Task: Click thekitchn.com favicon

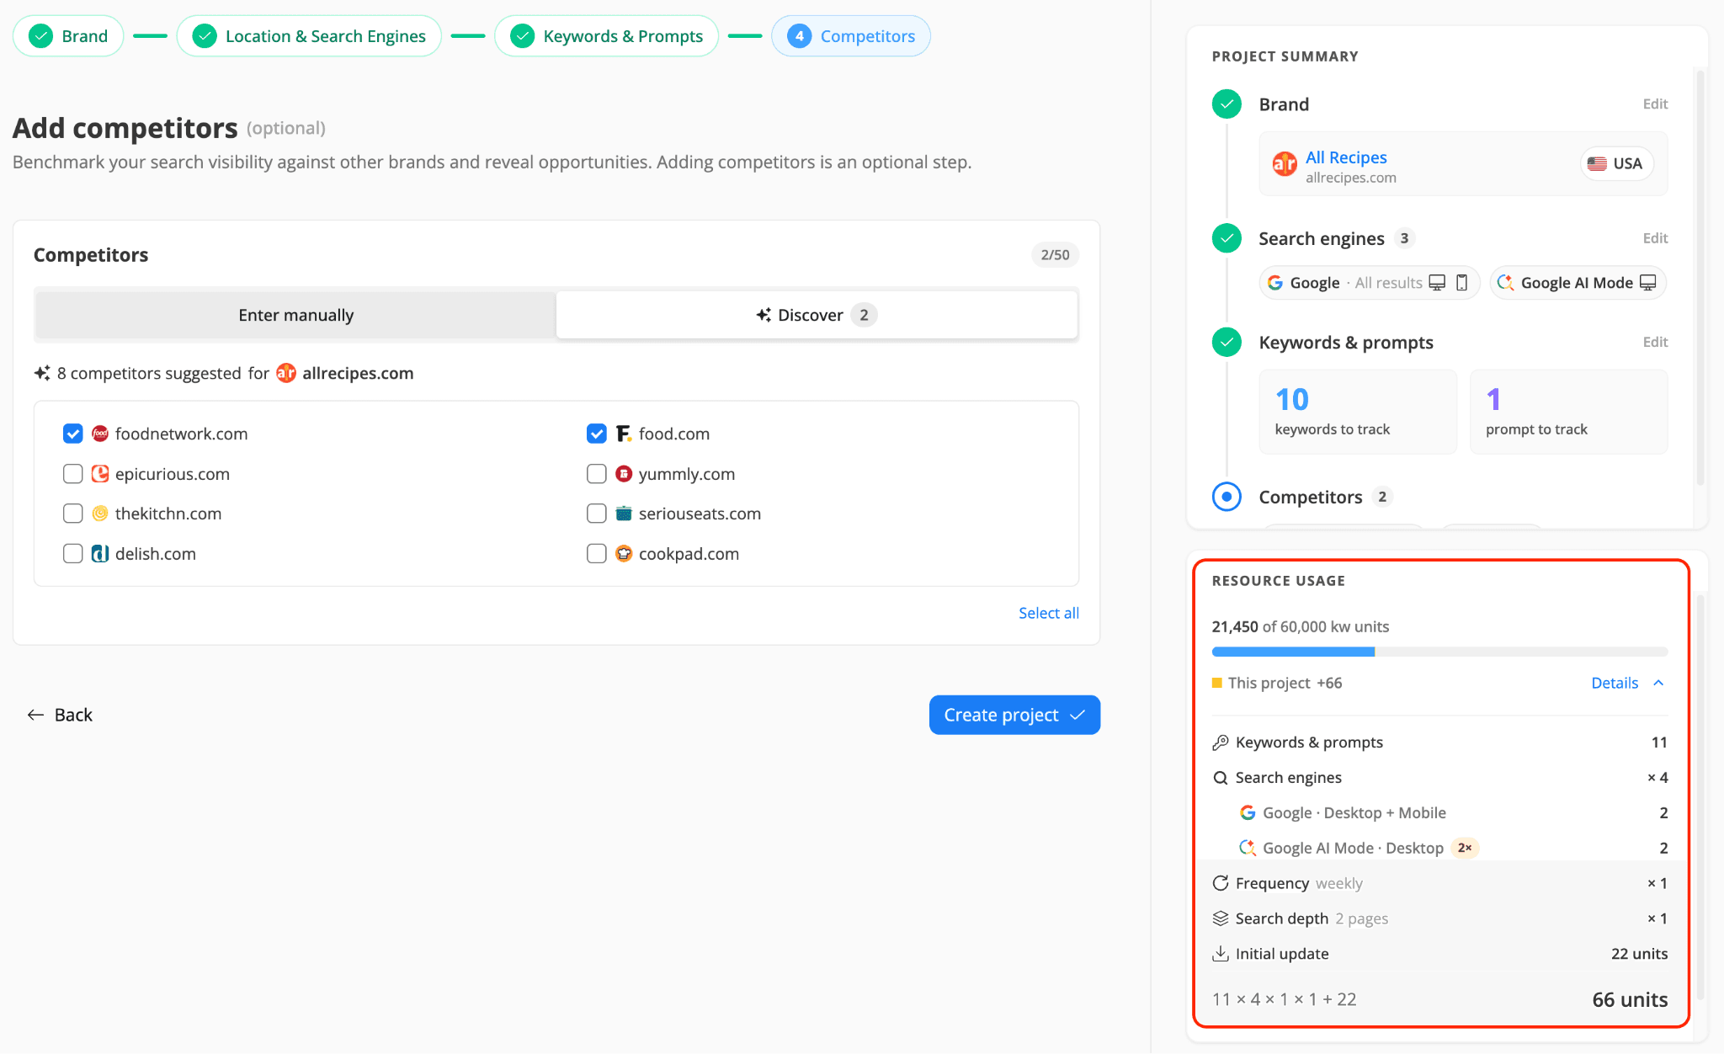Action: [x=100, y=514]
